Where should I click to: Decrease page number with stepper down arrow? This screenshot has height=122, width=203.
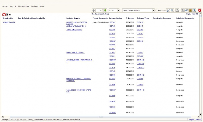[x=102, y=11]
